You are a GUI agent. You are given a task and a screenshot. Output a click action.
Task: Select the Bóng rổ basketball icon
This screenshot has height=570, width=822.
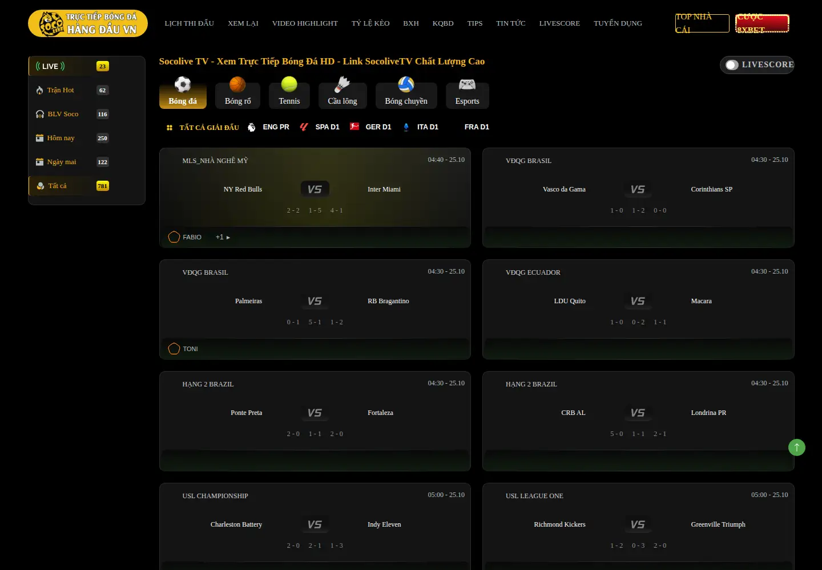click(237, 85)
